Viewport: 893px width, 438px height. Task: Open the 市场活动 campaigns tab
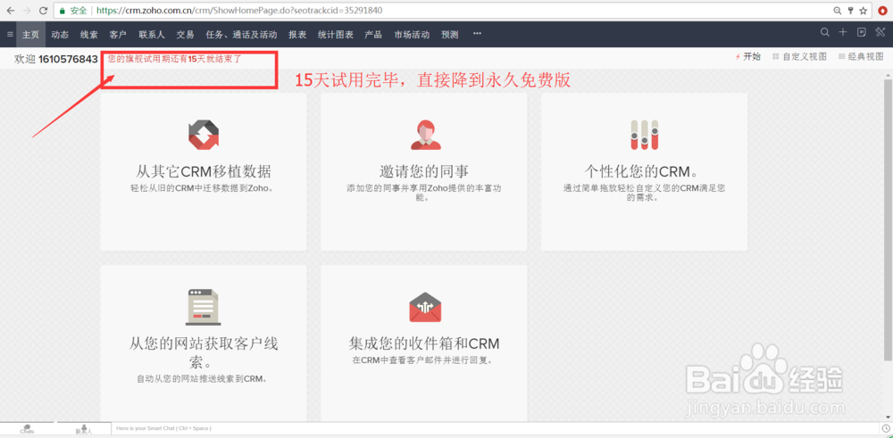click(412, 34)
